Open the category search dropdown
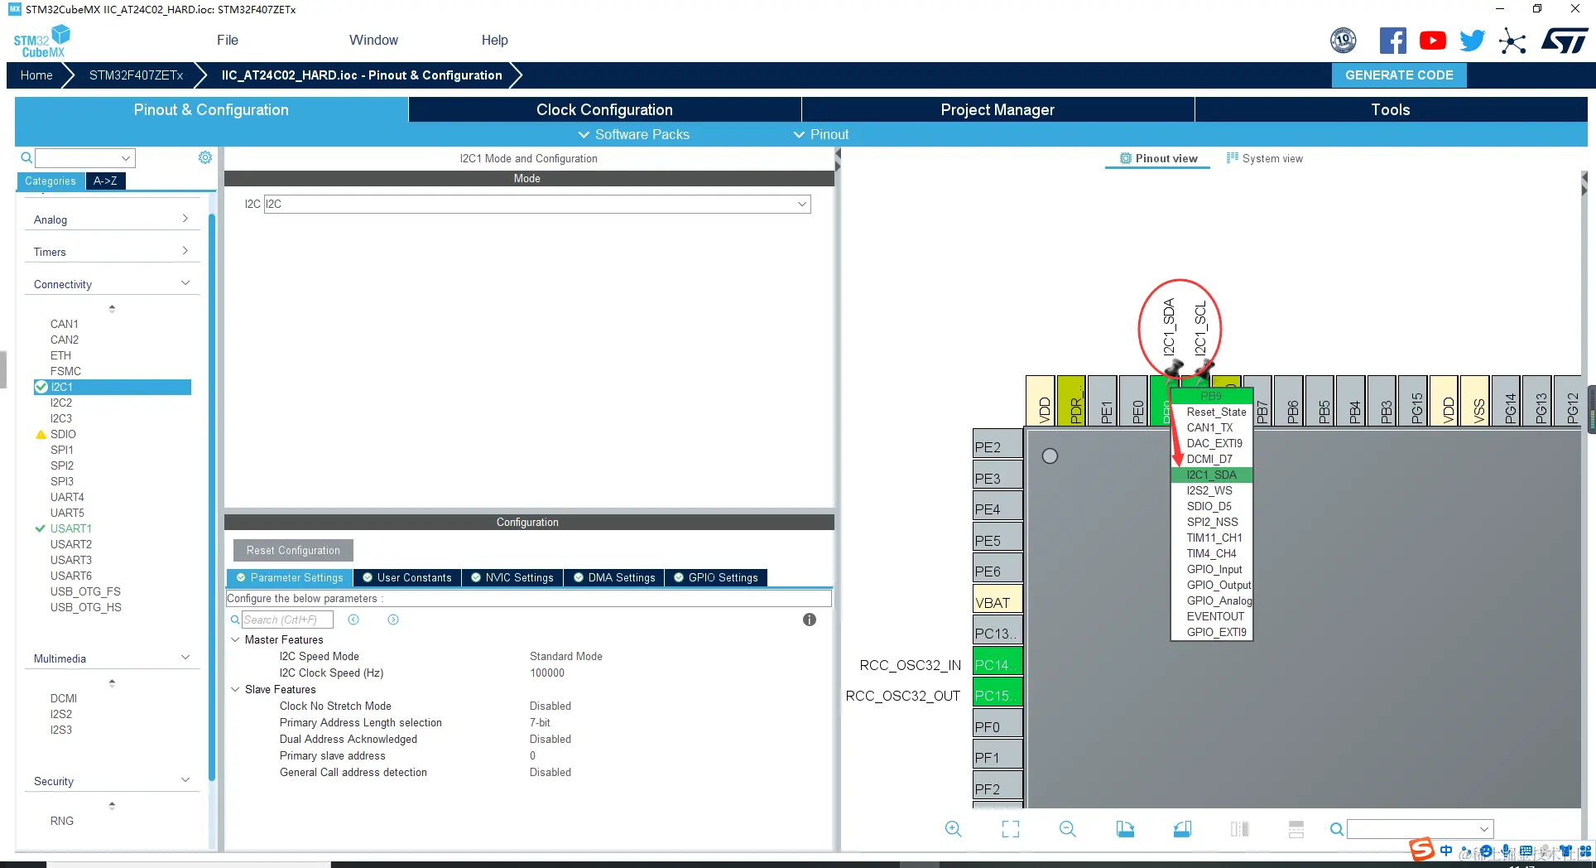1596x868 pixels. tap(126, 158)
